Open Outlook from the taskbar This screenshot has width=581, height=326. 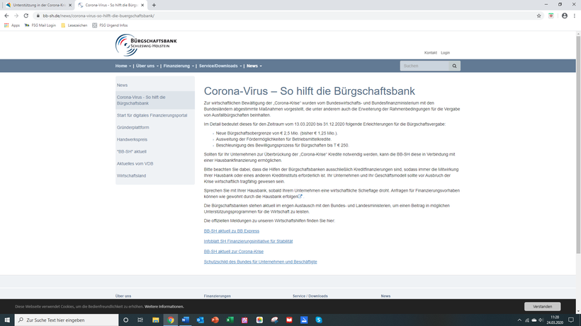[x=200, y=320]
